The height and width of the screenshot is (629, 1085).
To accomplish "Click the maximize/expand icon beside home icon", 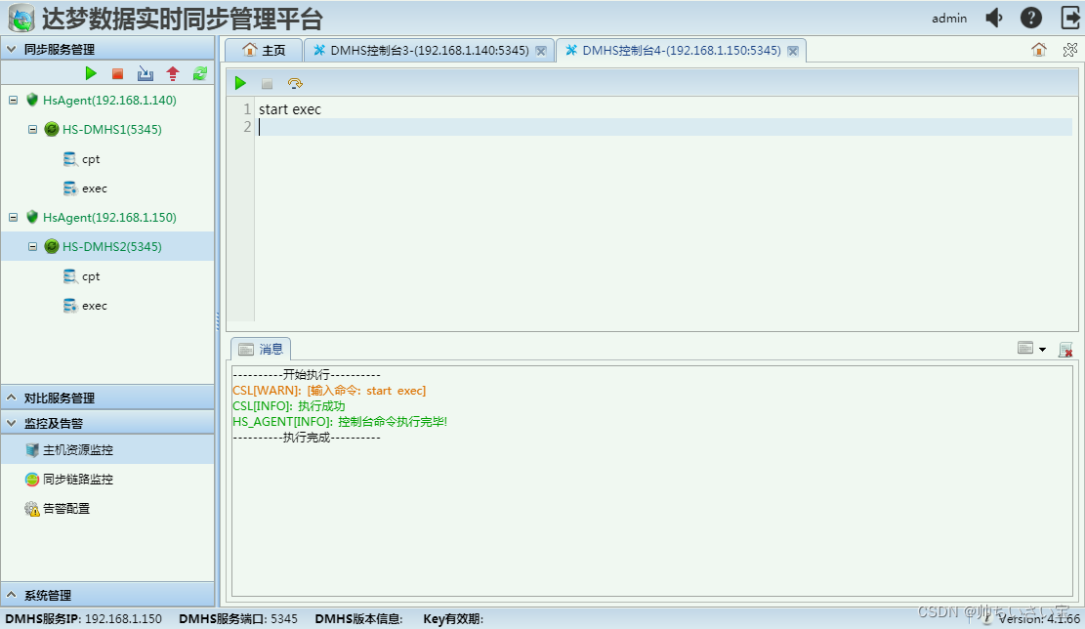I will (x=1069, y=50).
